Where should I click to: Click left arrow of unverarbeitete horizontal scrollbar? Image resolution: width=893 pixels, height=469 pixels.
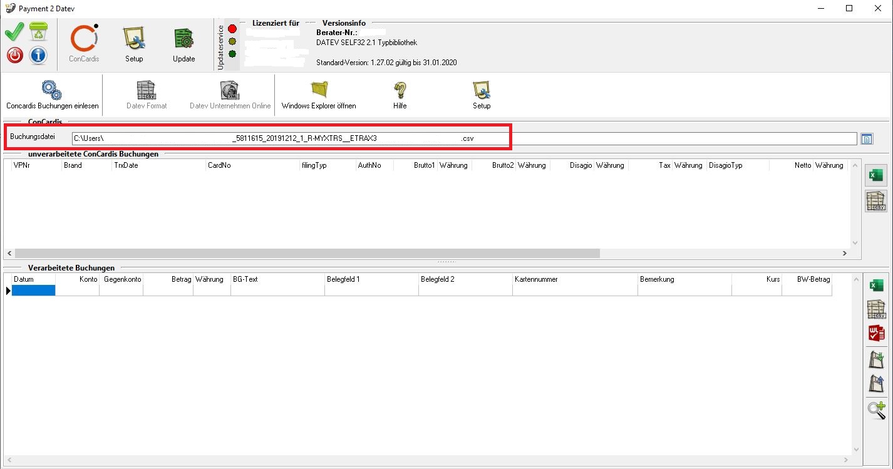[9, 254]
